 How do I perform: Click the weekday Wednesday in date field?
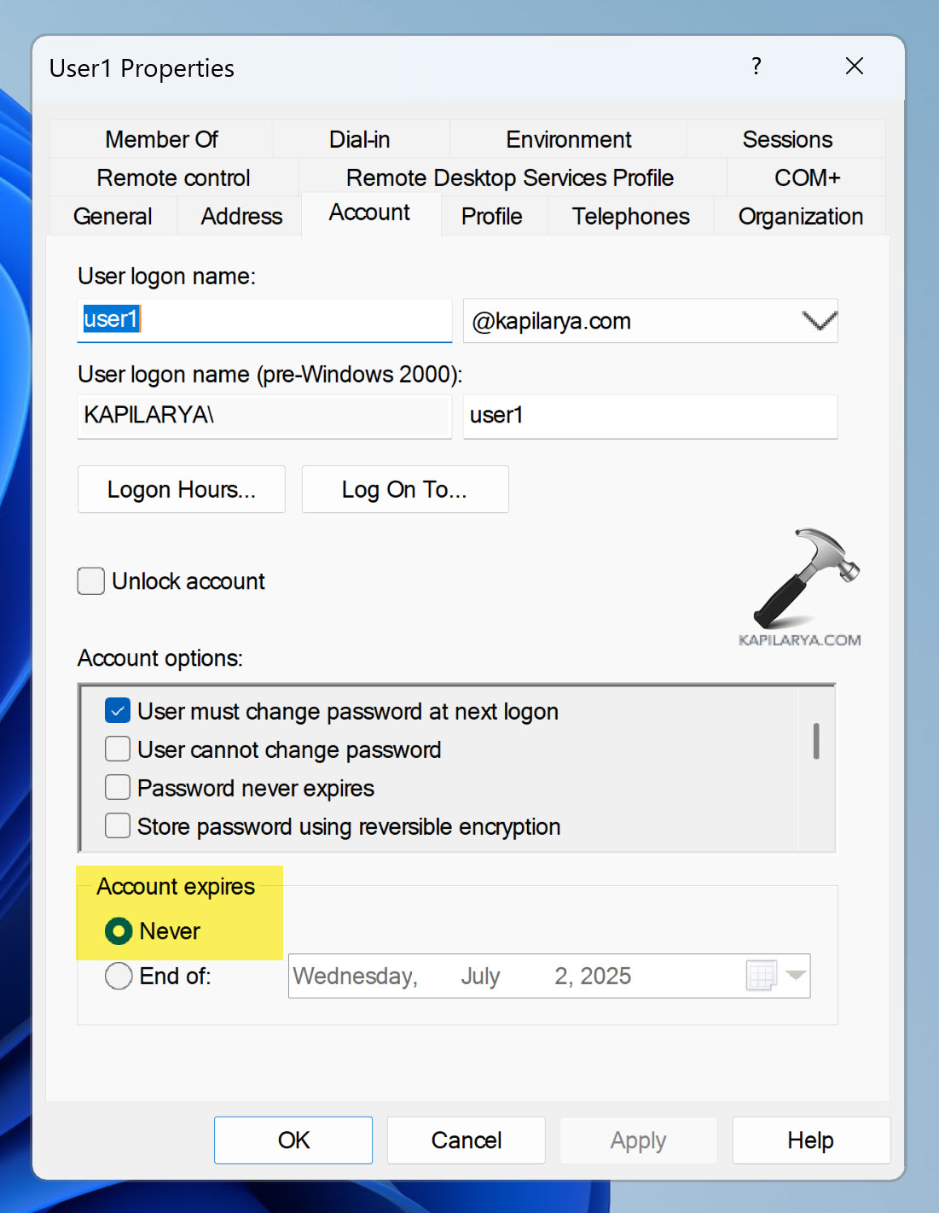[355, 976]
